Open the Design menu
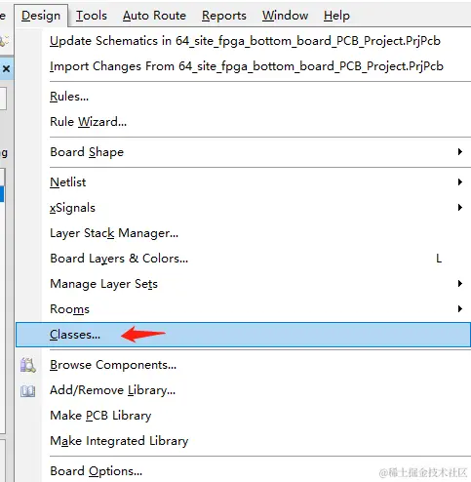This screenshot has width=471, height=482. click(x=41, y=16)
